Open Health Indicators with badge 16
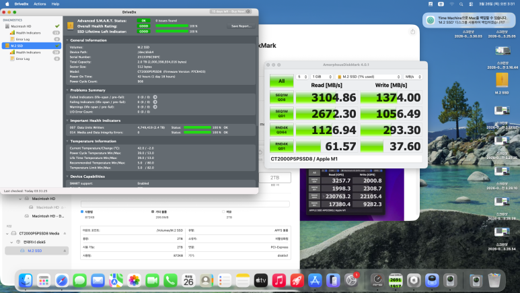520x293 pixels. [x=32, y=53]
